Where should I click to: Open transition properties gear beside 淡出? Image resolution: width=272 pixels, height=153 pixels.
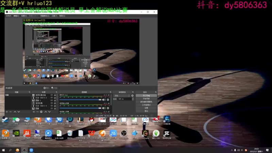133,96
